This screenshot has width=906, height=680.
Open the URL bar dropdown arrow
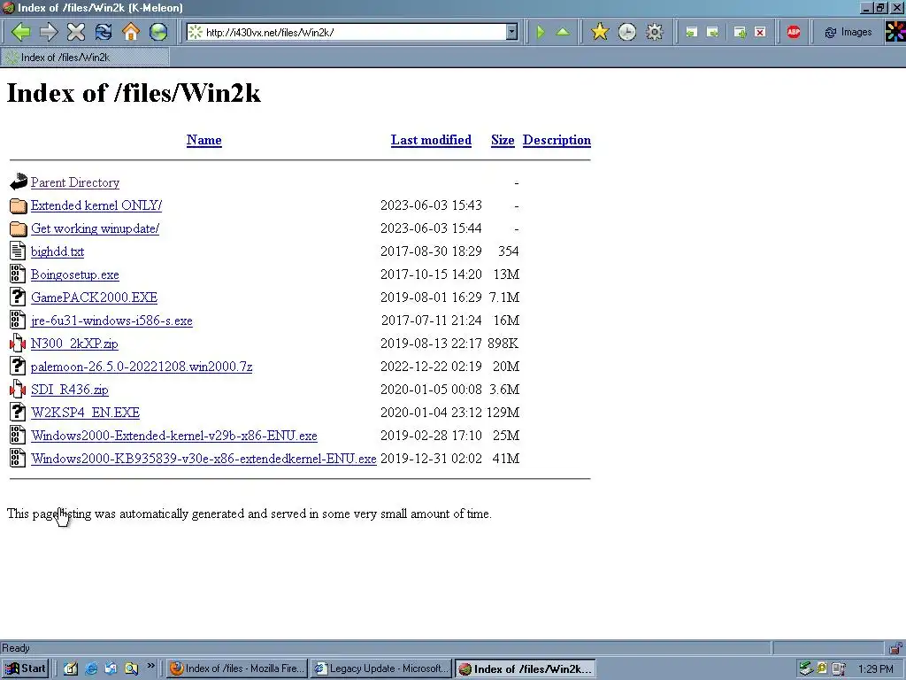click(511, 33)
